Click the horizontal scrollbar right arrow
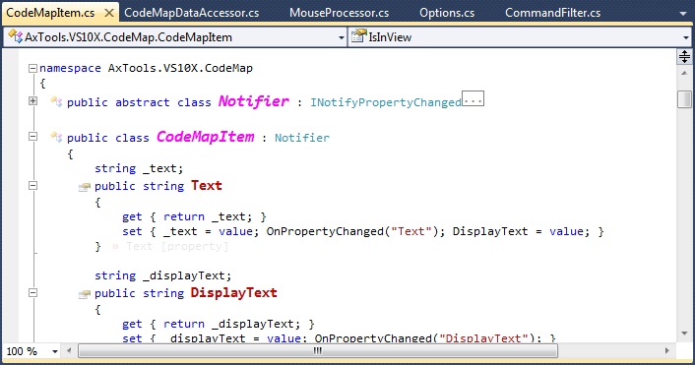 click(x=667, y=351)
